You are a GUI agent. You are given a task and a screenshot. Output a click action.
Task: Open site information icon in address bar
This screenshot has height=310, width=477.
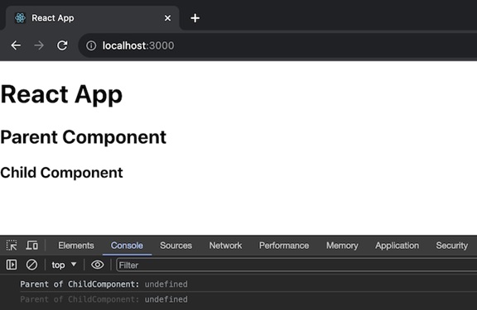pos(91,45)
